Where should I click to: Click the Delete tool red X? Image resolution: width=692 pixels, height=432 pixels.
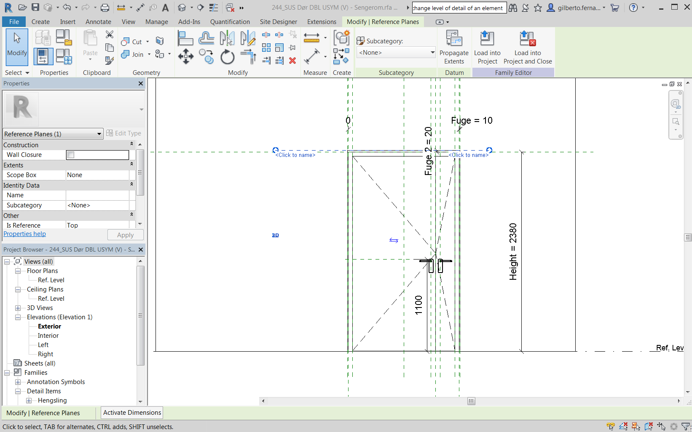(x=292, y=61)
